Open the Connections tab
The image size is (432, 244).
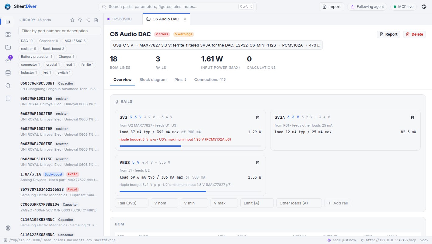(210, 80)
